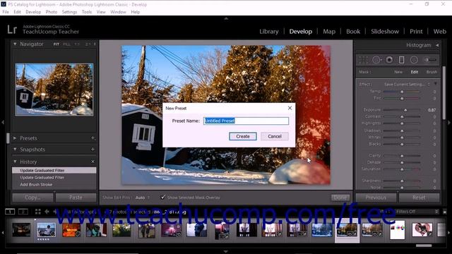This screenshot has width=452, height=254.
Task: Open Show Edit Pins Auto dropdown
Action: (x=143, y=198)
